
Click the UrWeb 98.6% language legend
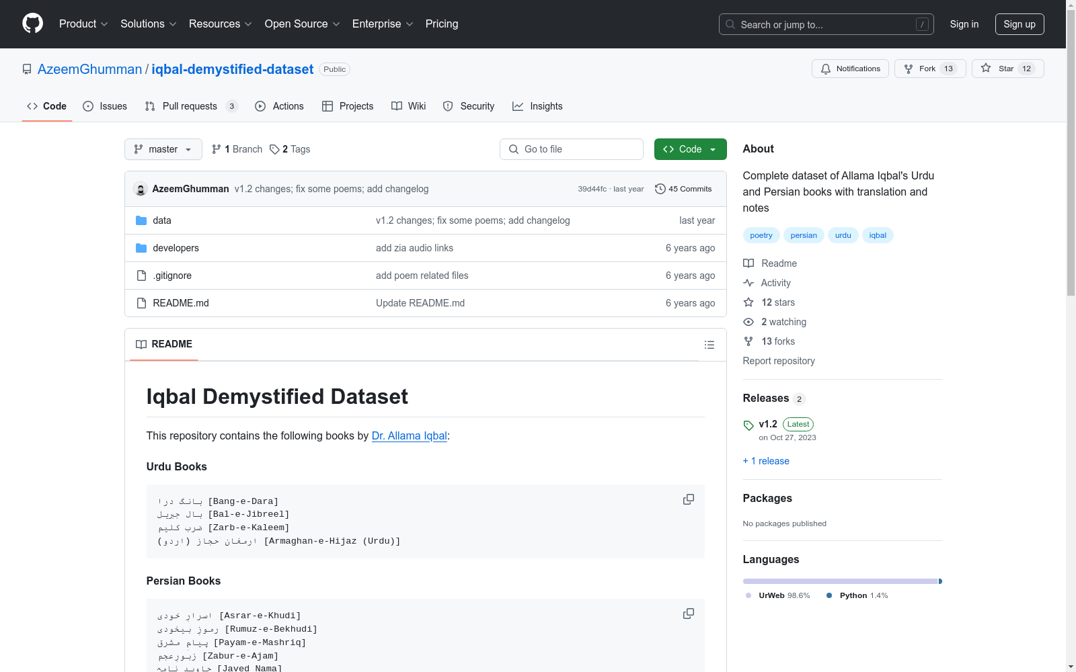[x=778, y=595]
